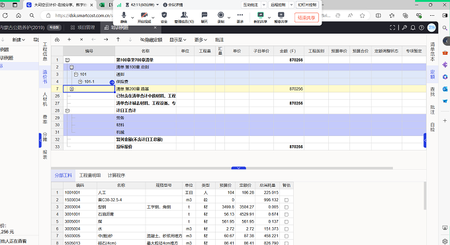
Task: Toggle the checkbox in the 石油沥青 row
Action: tap(287, 215)
